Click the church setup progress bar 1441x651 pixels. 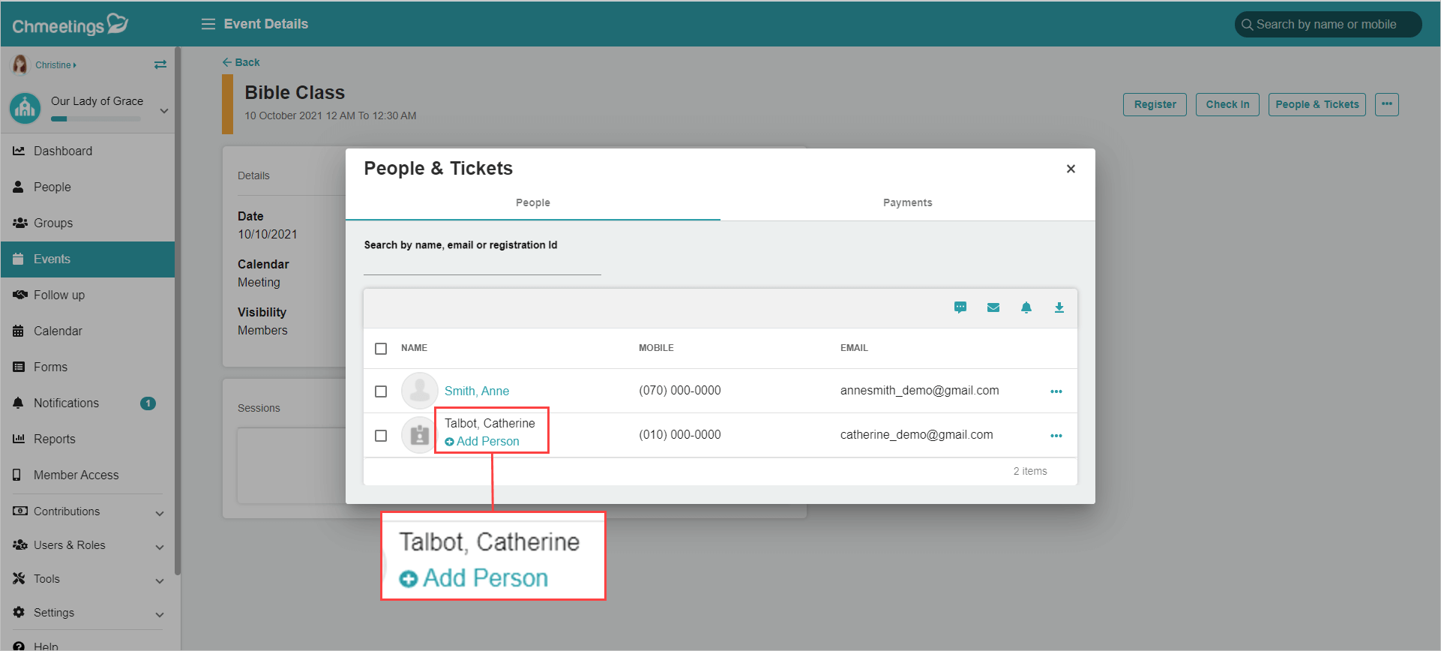pos(95,118)
